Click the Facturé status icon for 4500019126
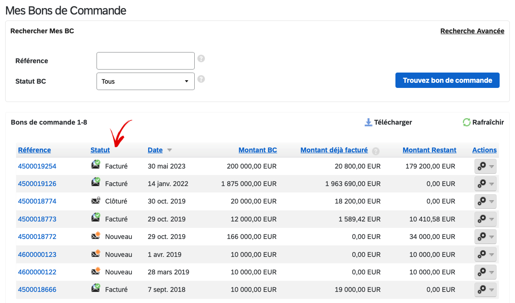Screen dimensions: 515x303 (x=96, y=182)
